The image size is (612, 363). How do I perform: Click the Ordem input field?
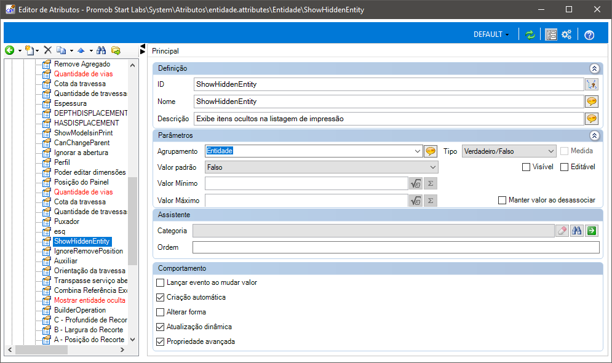click(395, 247)
